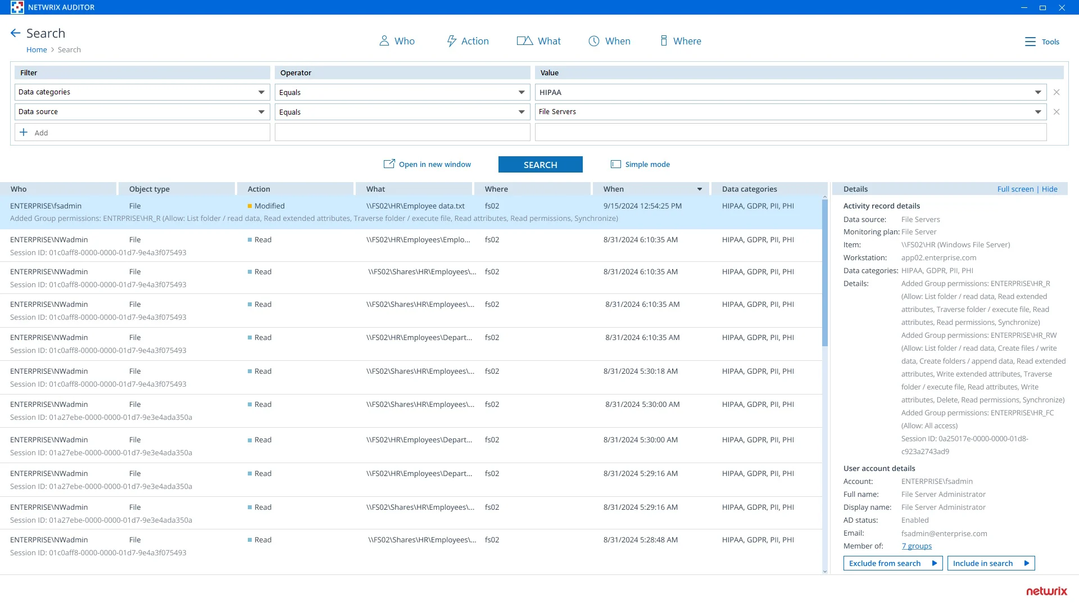Click the Netwrix Auditor app logo
This screenshot has height=607, width=1079.
point(17,7)
